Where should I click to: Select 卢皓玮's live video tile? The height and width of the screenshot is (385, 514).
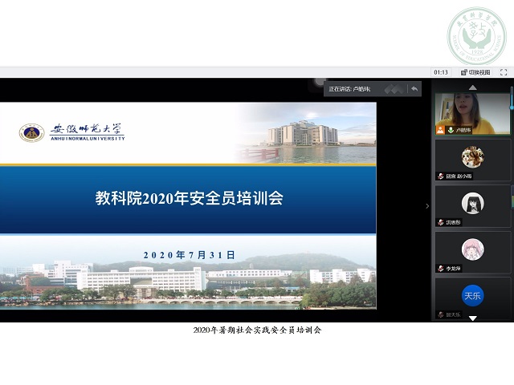click(x=472, y=111)
